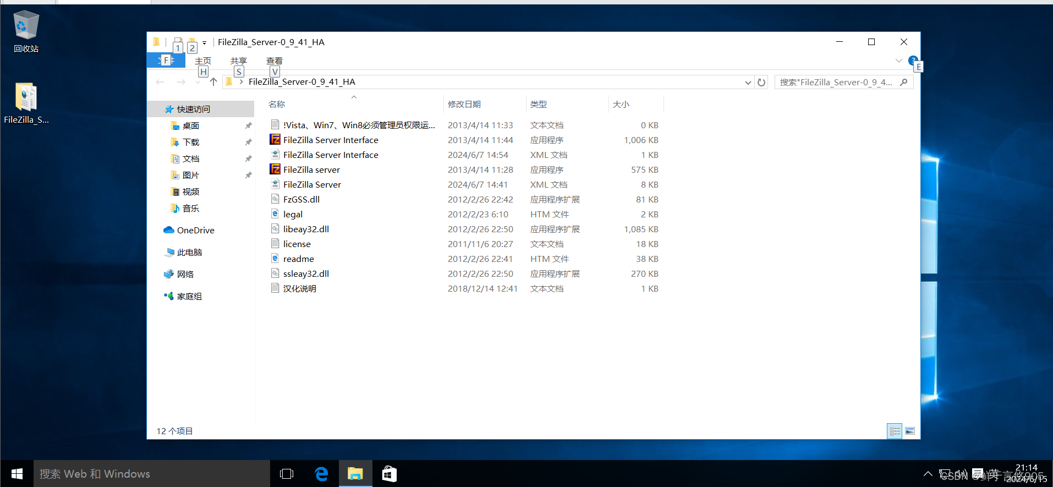Open 网络 in navigation pane
This screenshot has height=487, width=1053.
[x=185, y=274]
